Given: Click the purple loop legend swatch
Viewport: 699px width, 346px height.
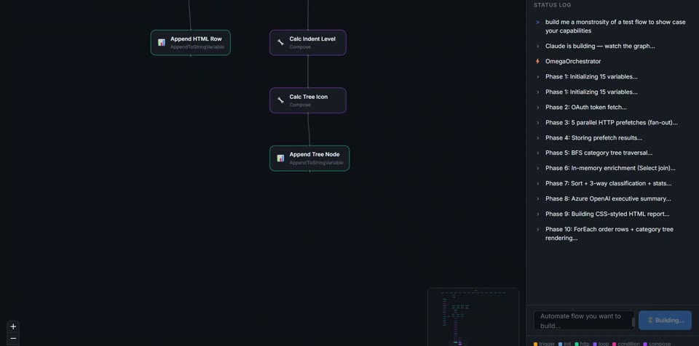Looking at the screenshot, I should (595, 344).
